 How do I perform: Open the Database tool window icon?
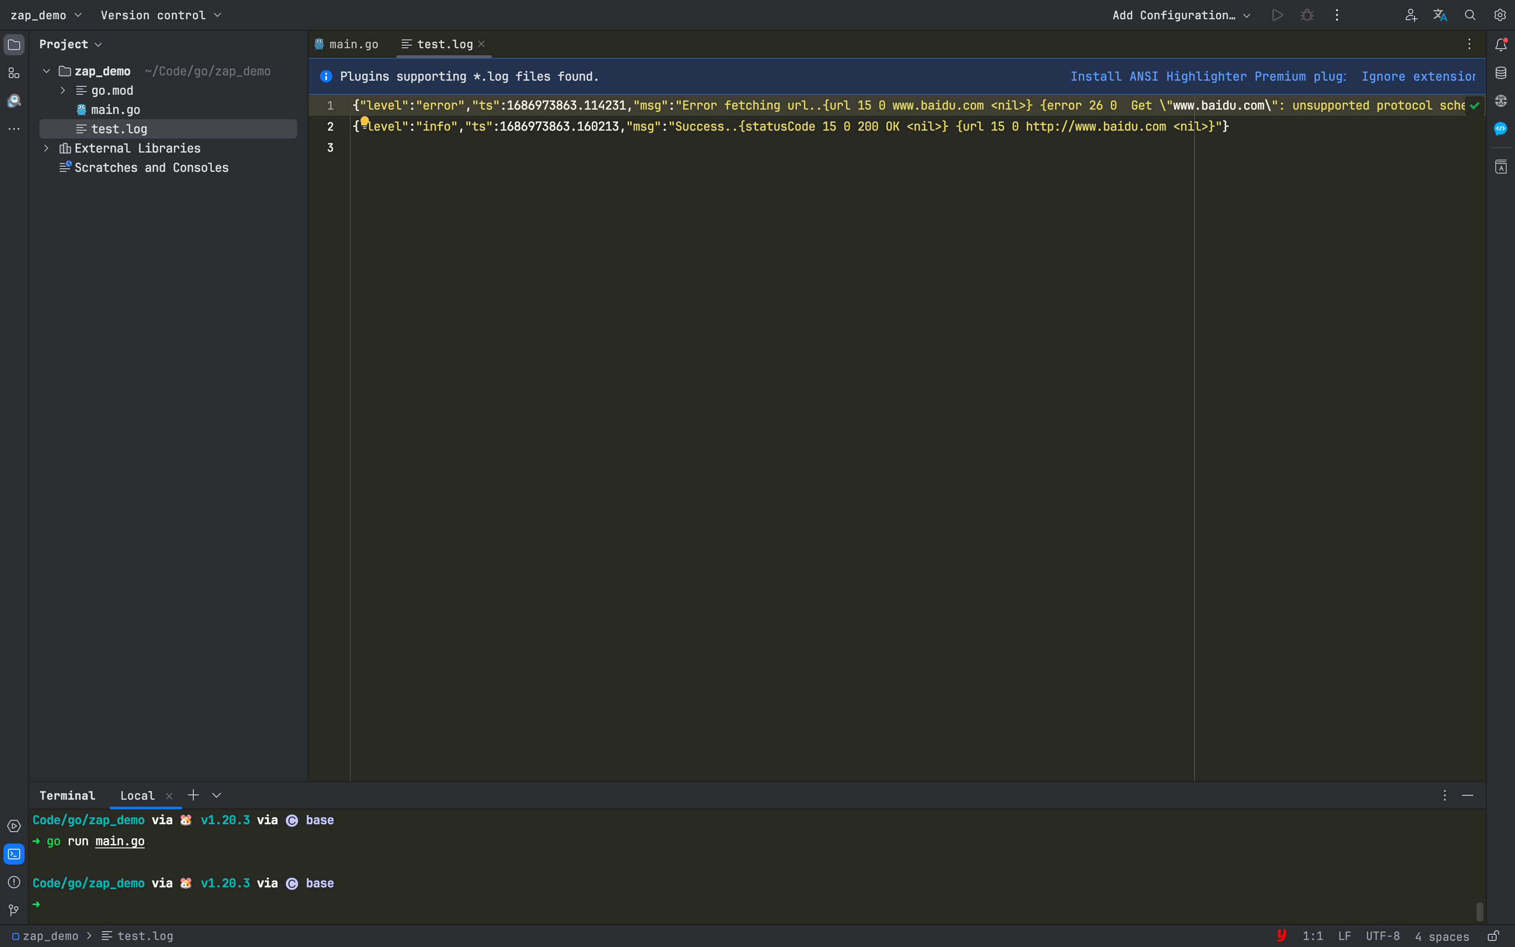click(x=1501, y=73)
